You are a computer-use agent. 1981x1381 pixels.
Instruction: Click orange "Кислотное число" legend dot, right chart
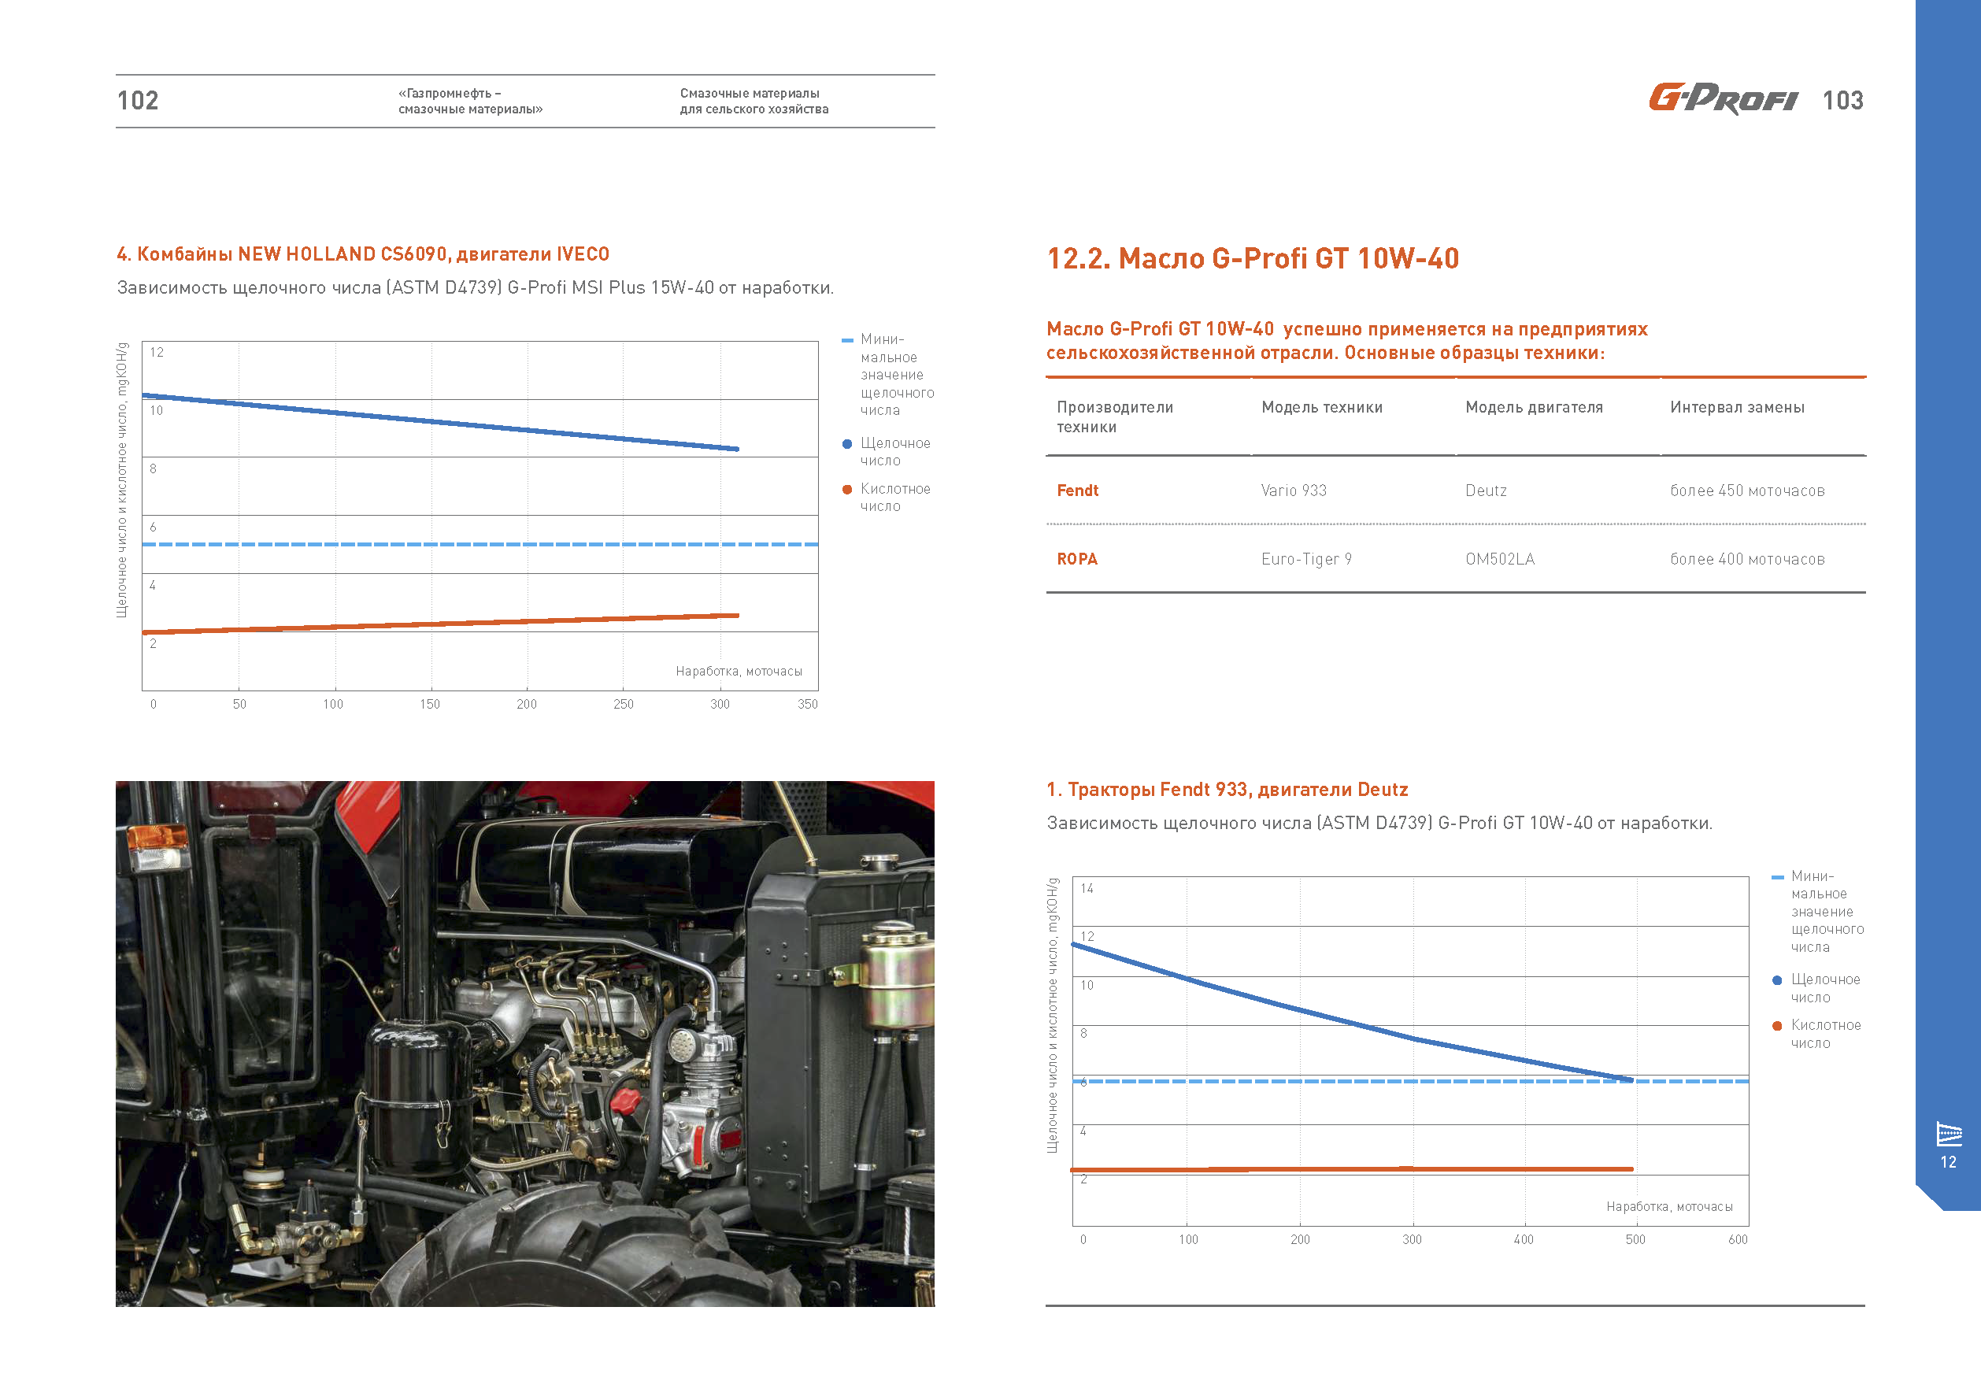click(x=1777, y=1026)
